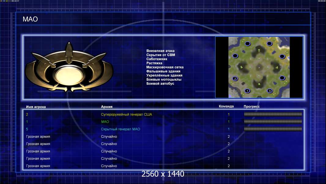Click the golden GLA faction emblem
The width and height of the screenshot is (326, 184).
coord(69,67)
